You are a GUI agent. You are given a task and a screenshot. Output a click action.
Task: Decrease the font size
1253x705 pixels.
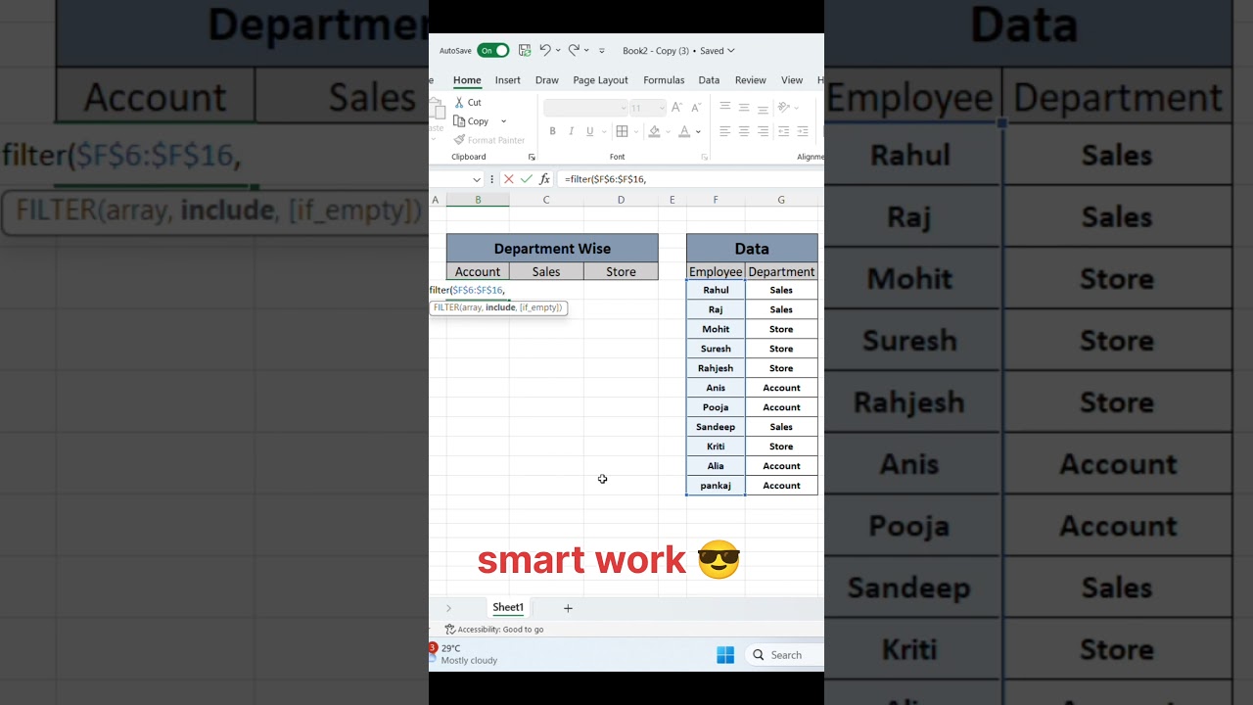[696, 108]
